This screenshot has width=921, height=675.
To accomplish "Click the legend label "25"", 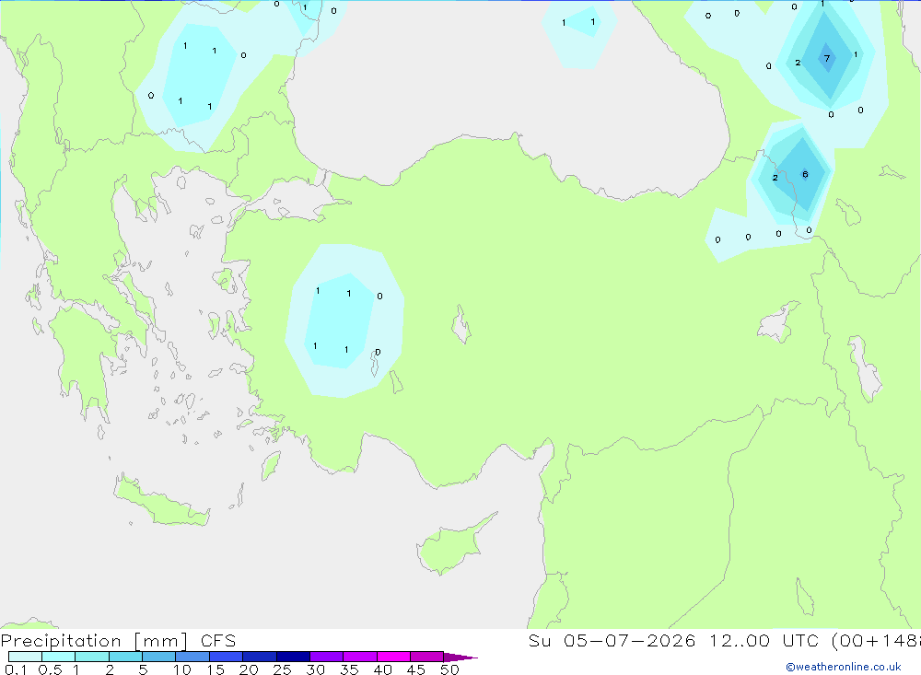I will [282, 669].
